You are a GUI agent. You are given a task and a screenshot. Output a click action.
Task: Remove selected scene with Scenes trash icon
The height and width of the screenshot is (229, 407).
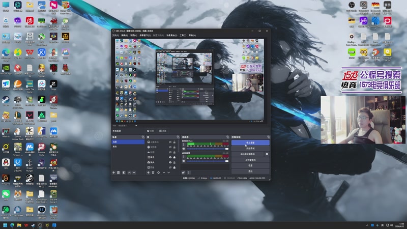tap(119, 173)
